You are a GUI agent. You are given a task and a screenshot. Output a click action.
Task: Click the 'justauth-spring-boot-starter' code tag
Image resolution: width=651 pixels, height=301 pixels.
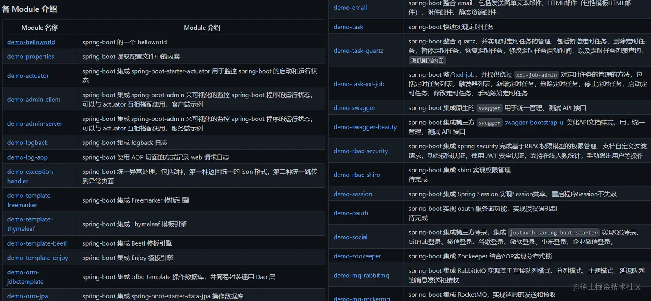554,233
